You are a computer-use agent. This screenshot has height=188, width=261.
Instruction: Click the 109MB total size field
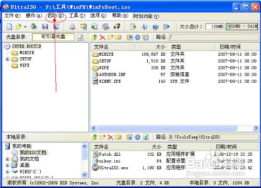pos(215,27)
